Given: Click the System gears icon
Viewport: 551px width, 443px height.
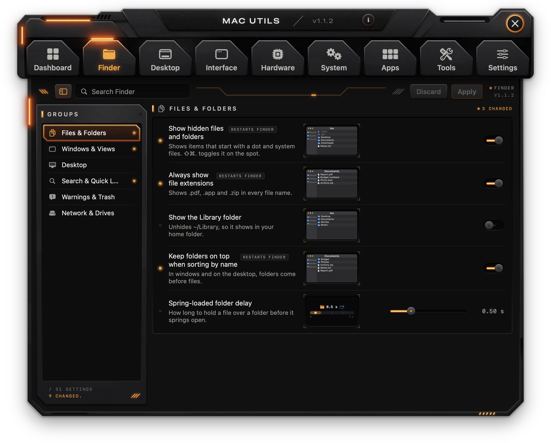Looking at the screenshot, I should (x=334, y=54).
